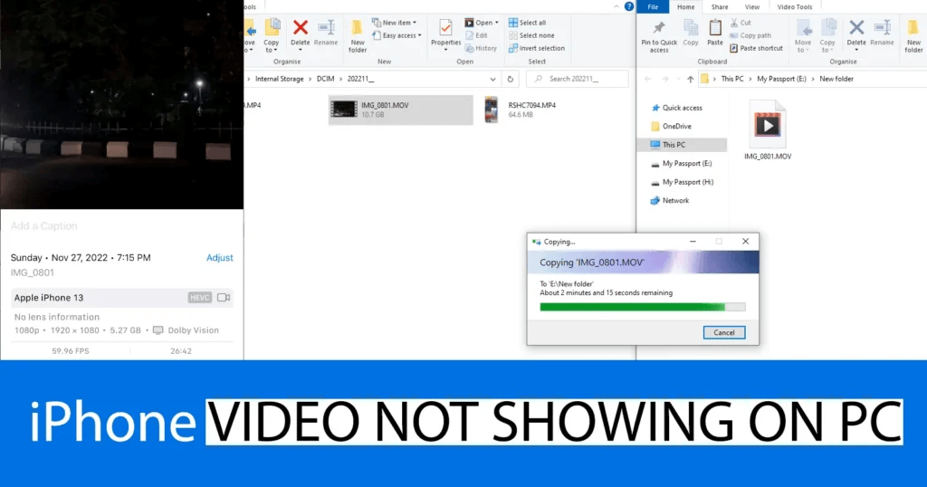Click the Search 202211__ field
Screen dimensions: 927x487
tap(577, 79)
